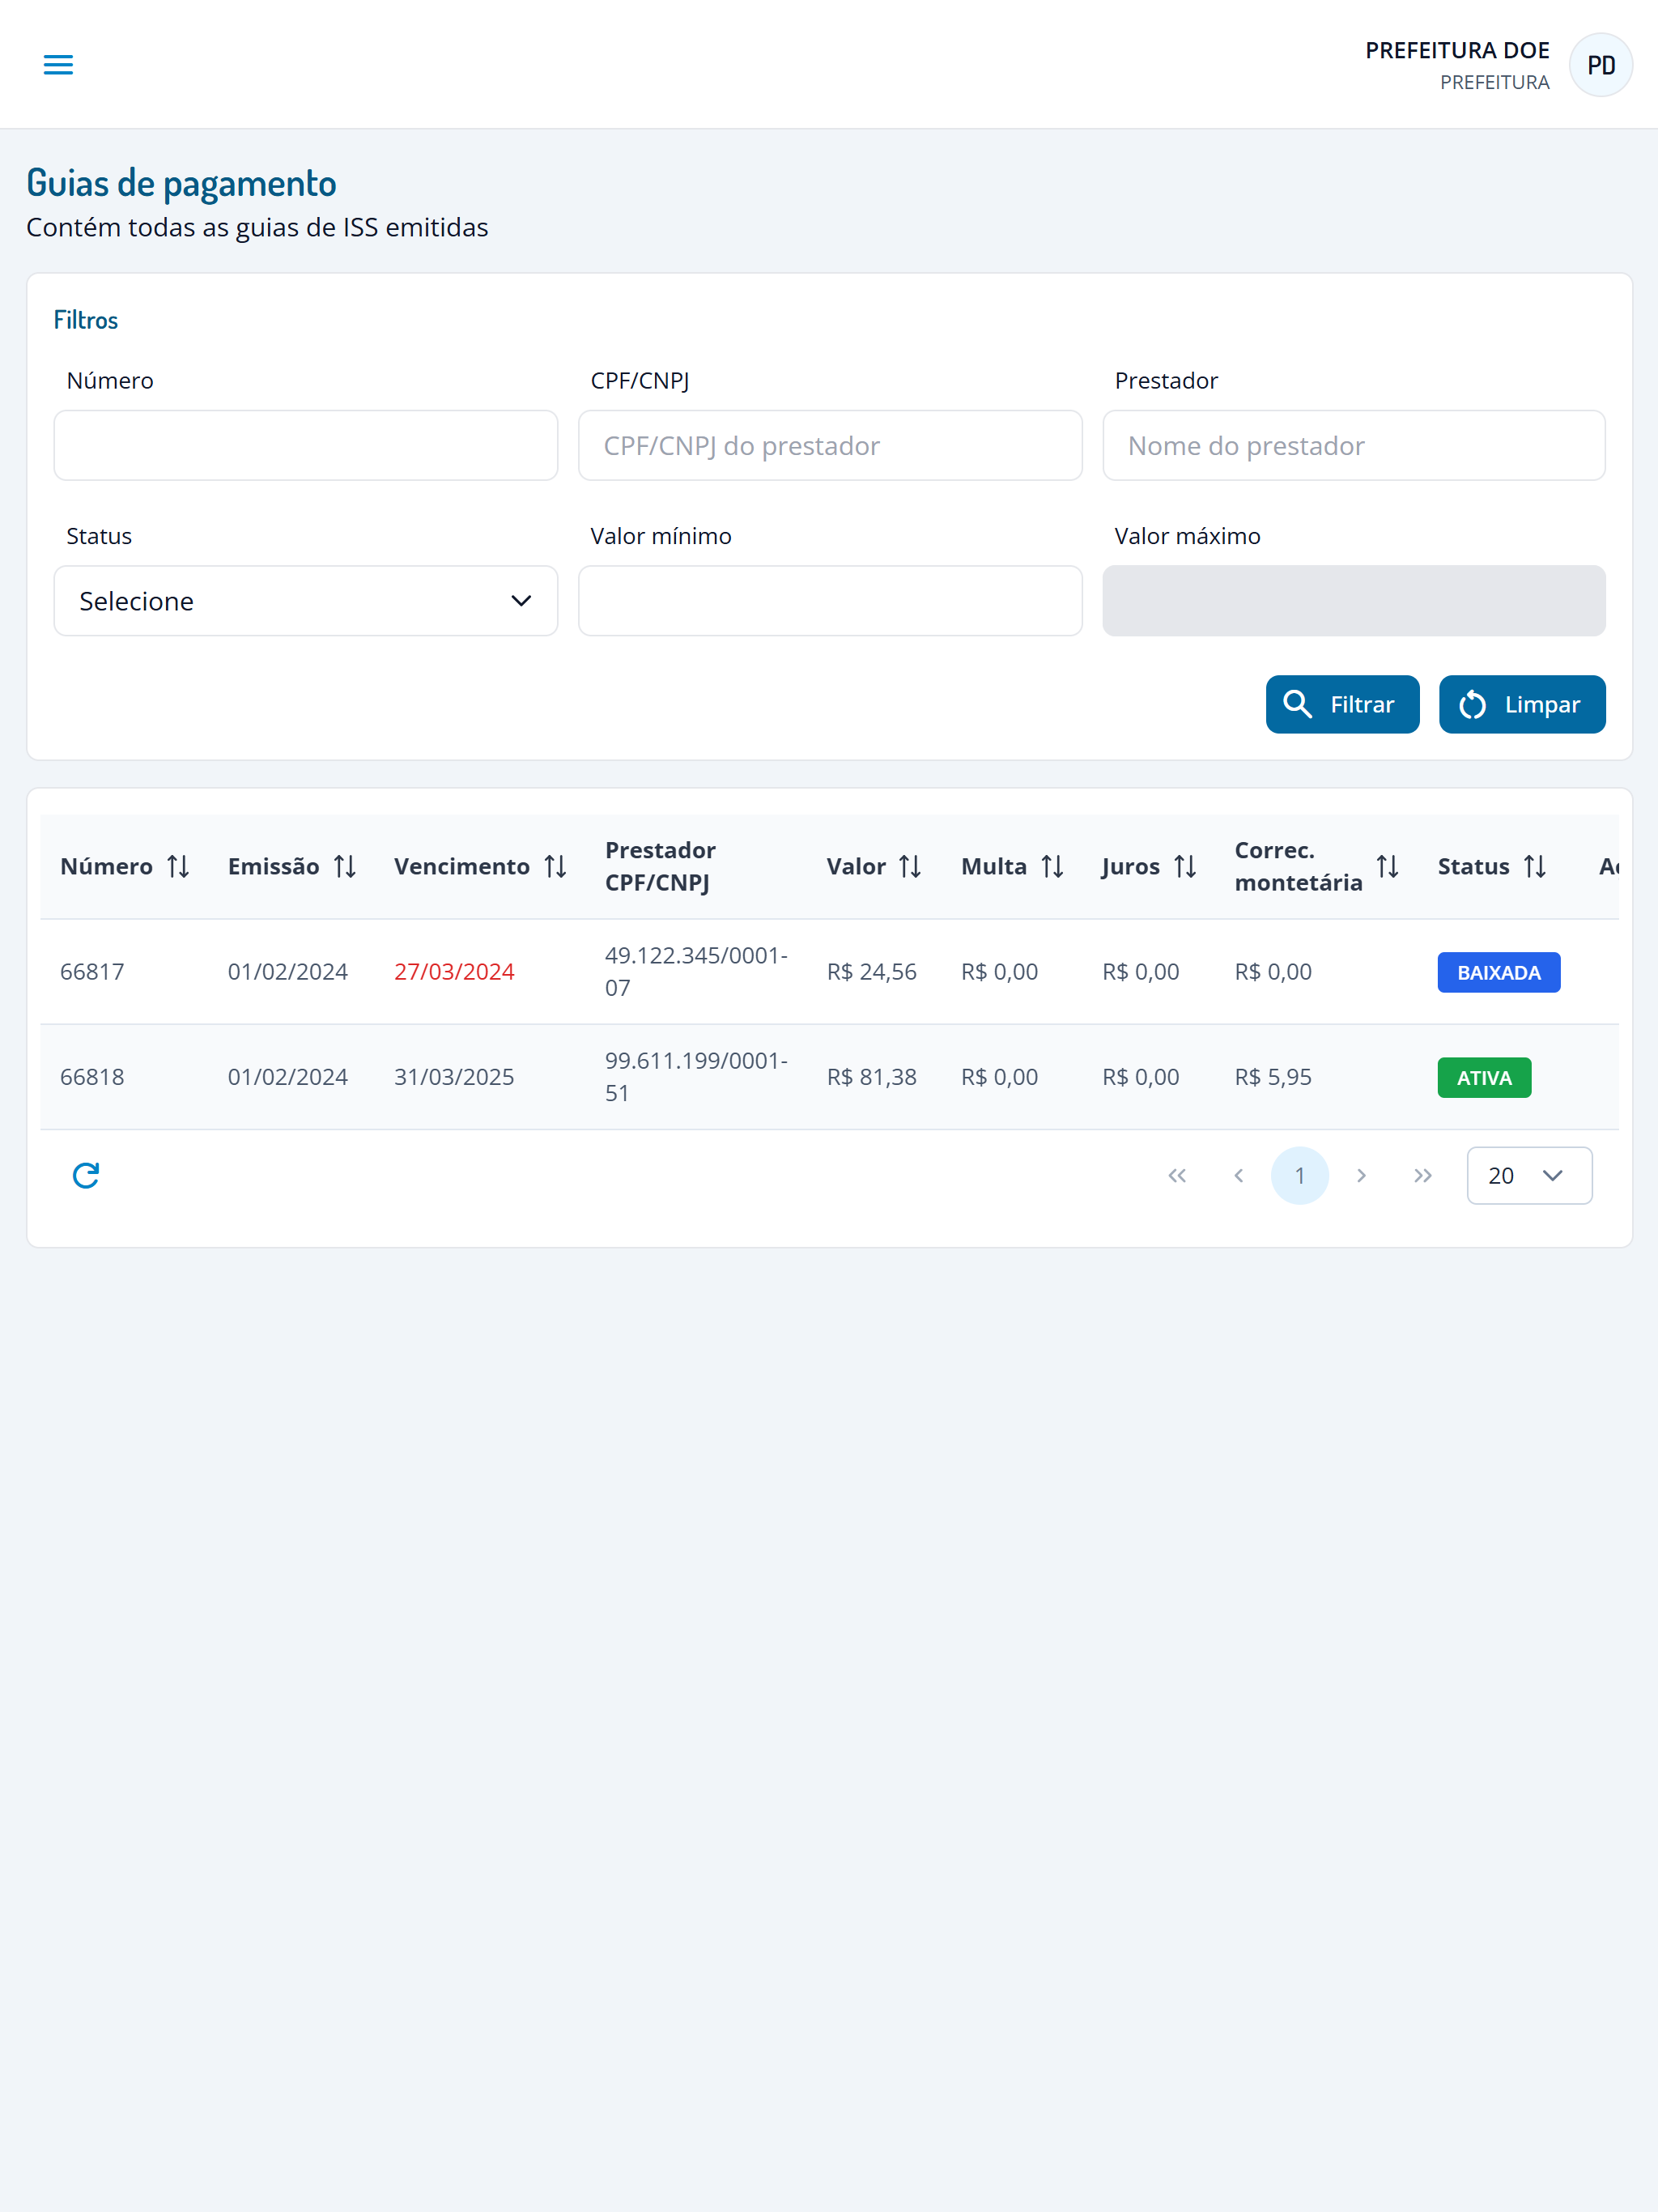Go to next page of results
1658x2212 pixels.
click(1361, 1175)
